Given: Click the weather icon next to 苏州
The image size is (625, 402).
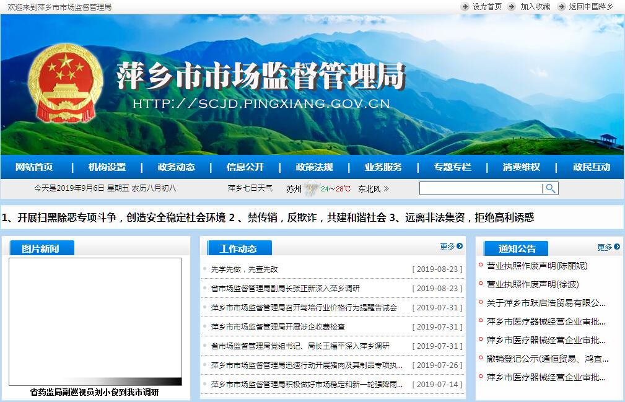Looking at the screenshot, I should point(312,188).
